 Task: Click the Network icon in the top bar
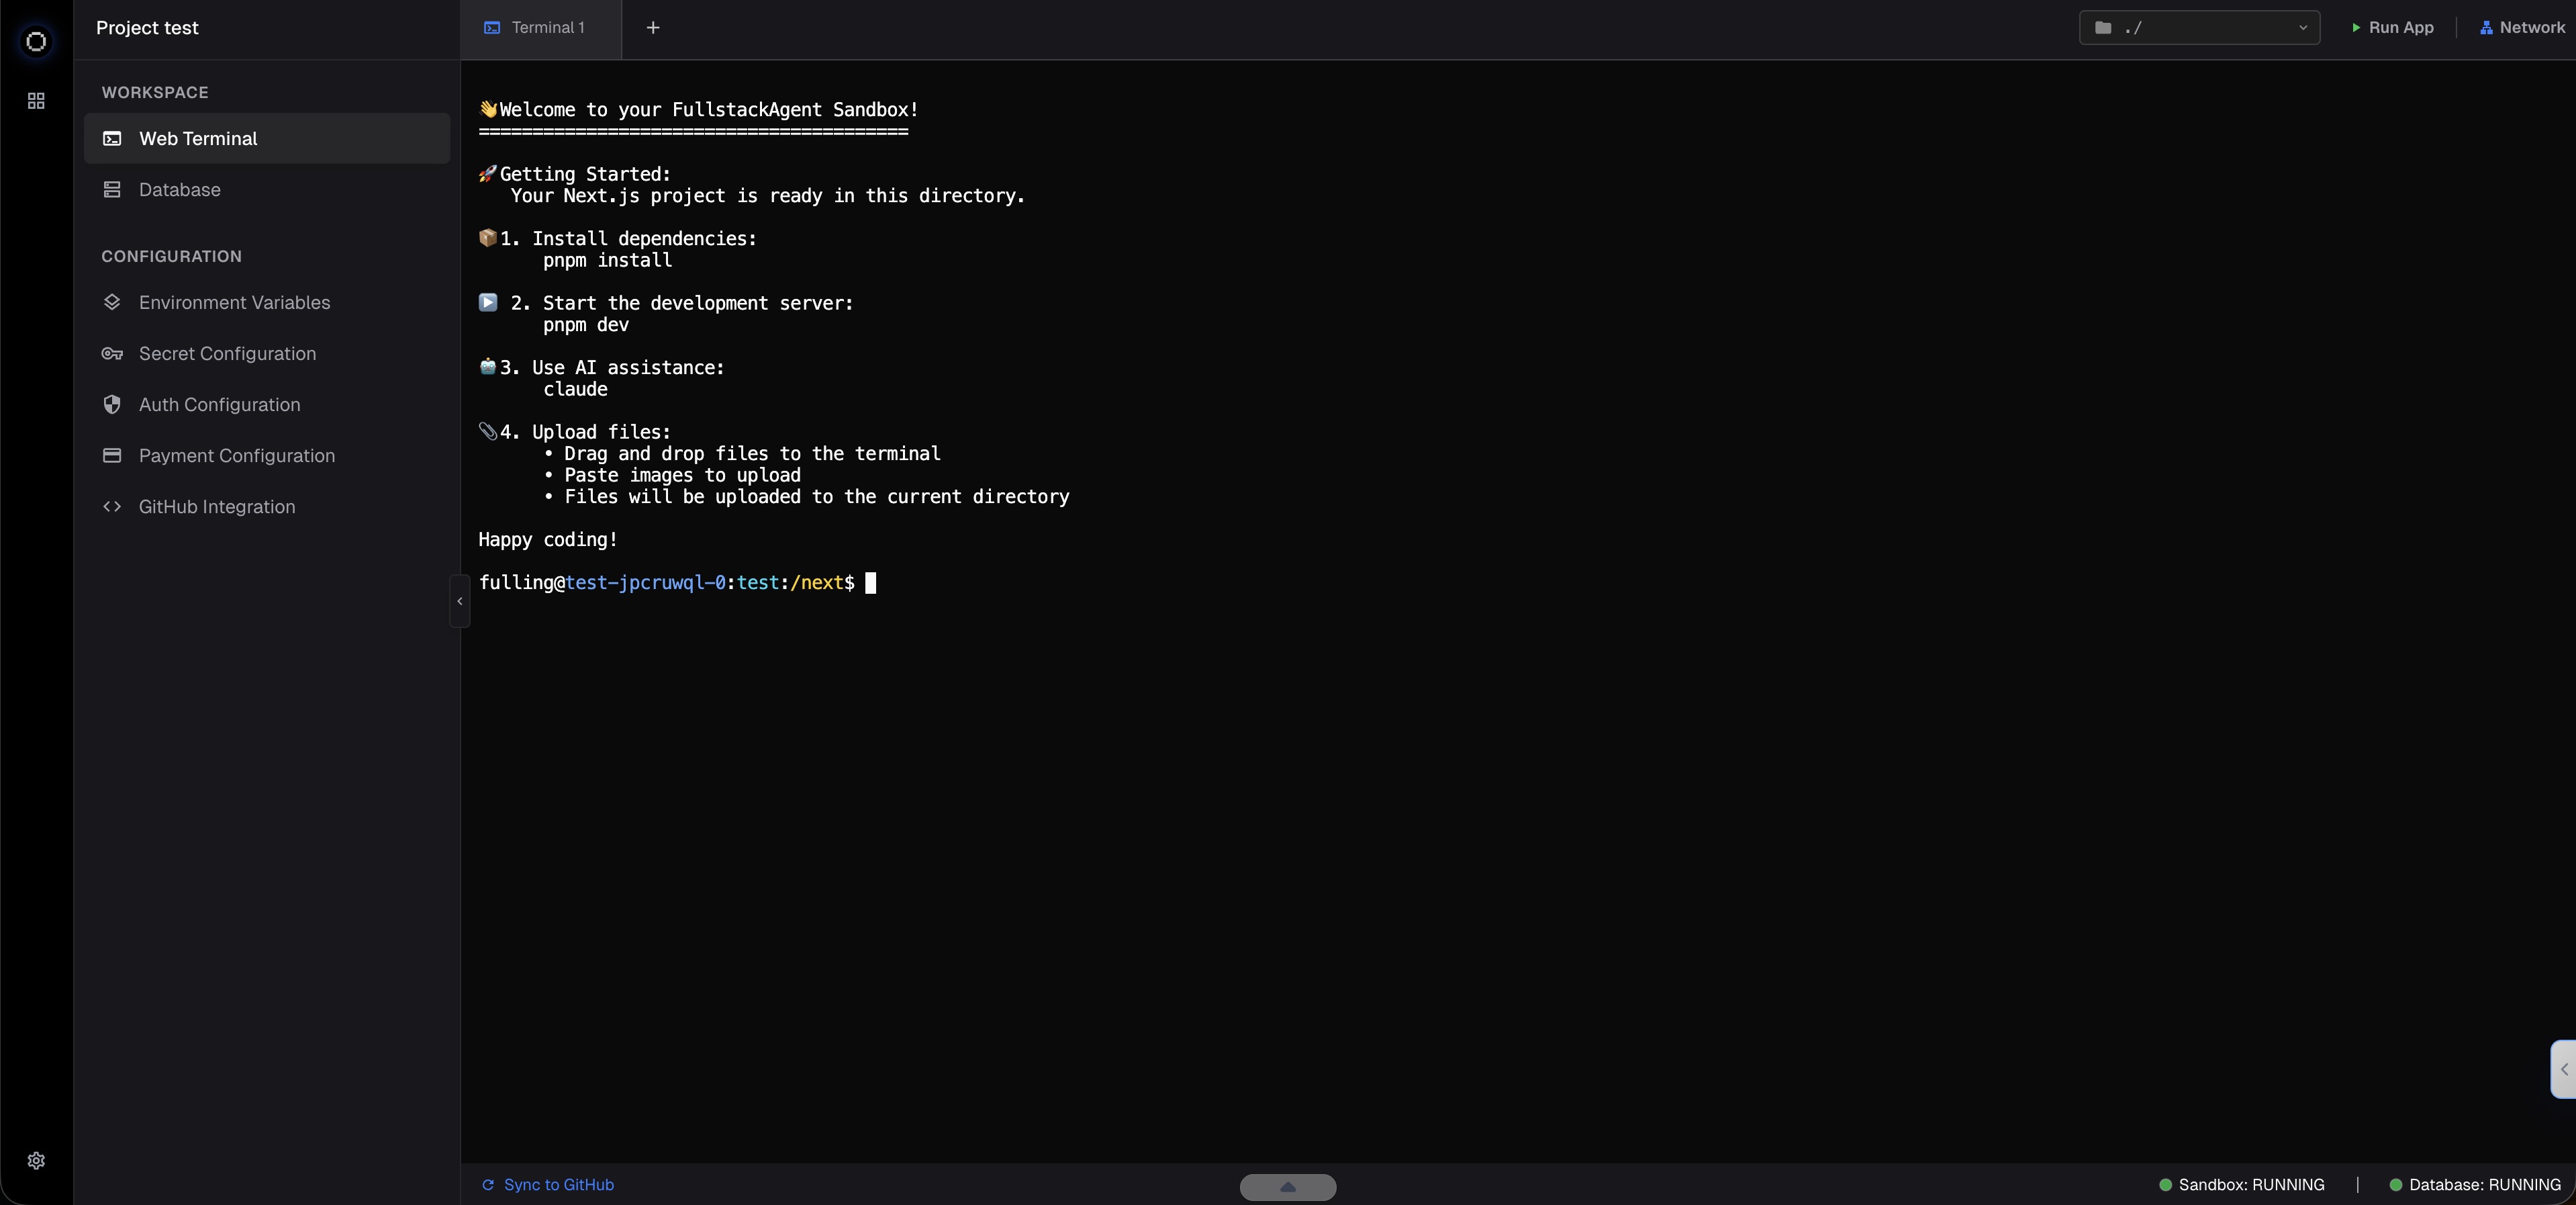[2487, 27]
